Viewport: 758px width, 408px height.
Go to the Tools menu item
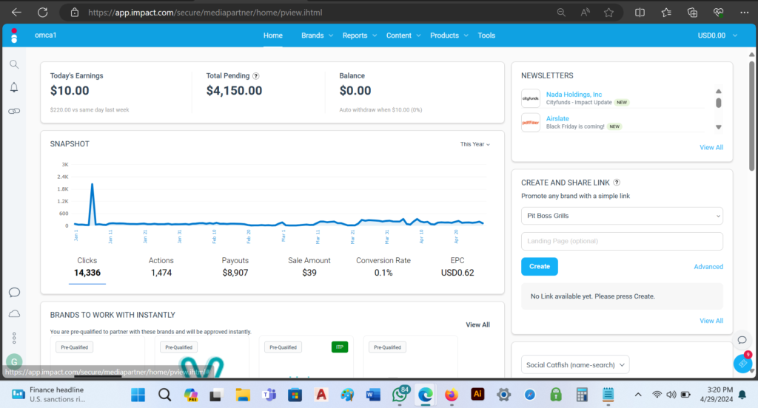486,35
